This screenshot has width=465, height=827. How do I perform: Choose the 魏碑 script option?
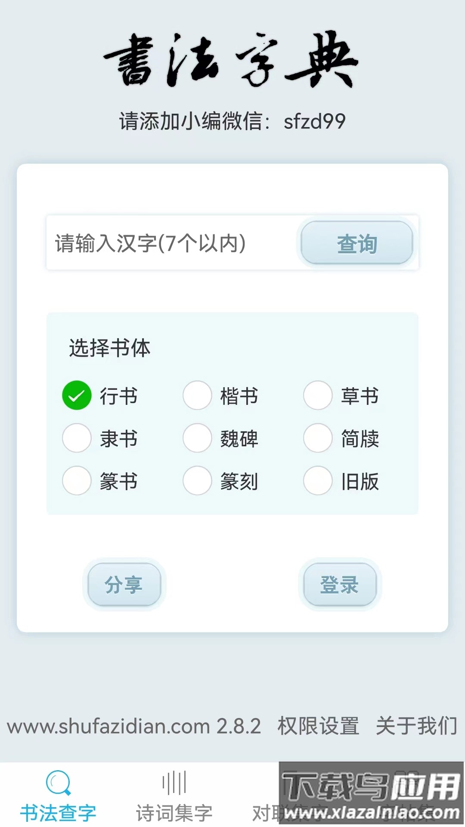[197, 438]
